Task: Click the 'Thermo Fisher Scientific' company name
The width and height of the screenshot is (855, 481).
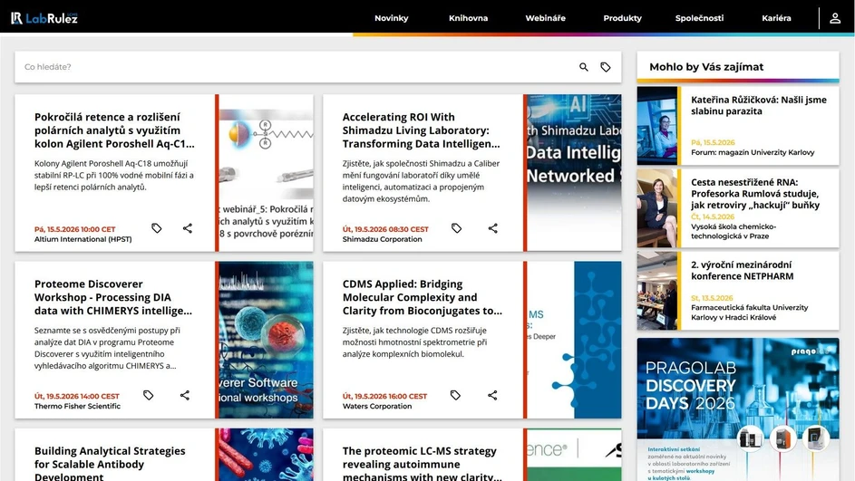Action: [x=77, y=406]
